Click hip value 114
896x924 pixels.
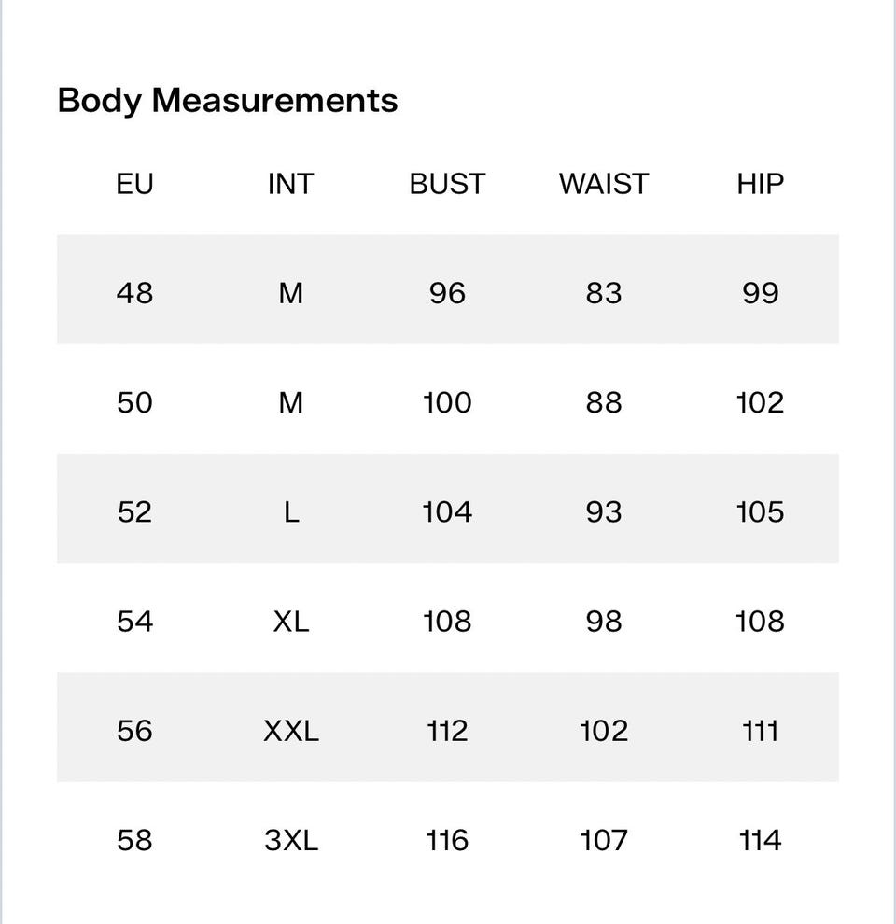tap(760, 840)
